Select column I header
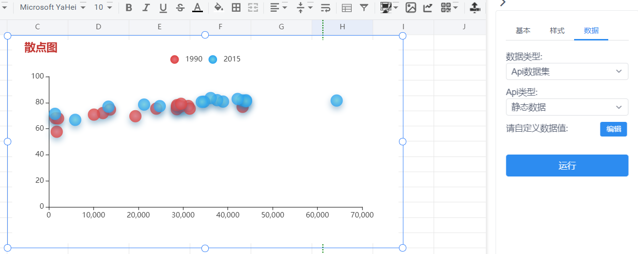The height and width of the screenshot is (254, 638). (x=403, y=27)
